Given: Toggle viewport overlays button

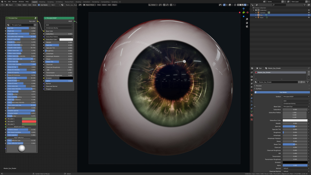Looking at the screenshot, I should coord(230,5).
